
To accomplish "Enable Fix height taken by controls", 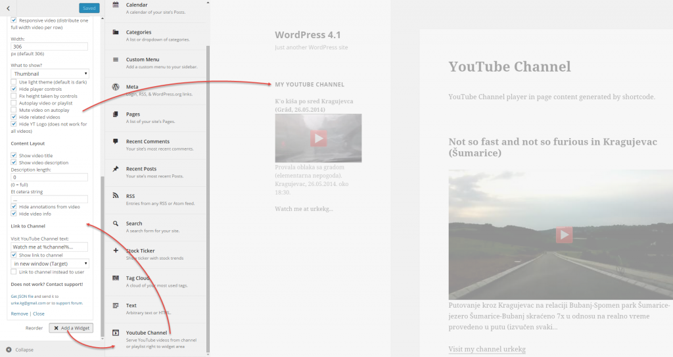I will click(14, 96).
